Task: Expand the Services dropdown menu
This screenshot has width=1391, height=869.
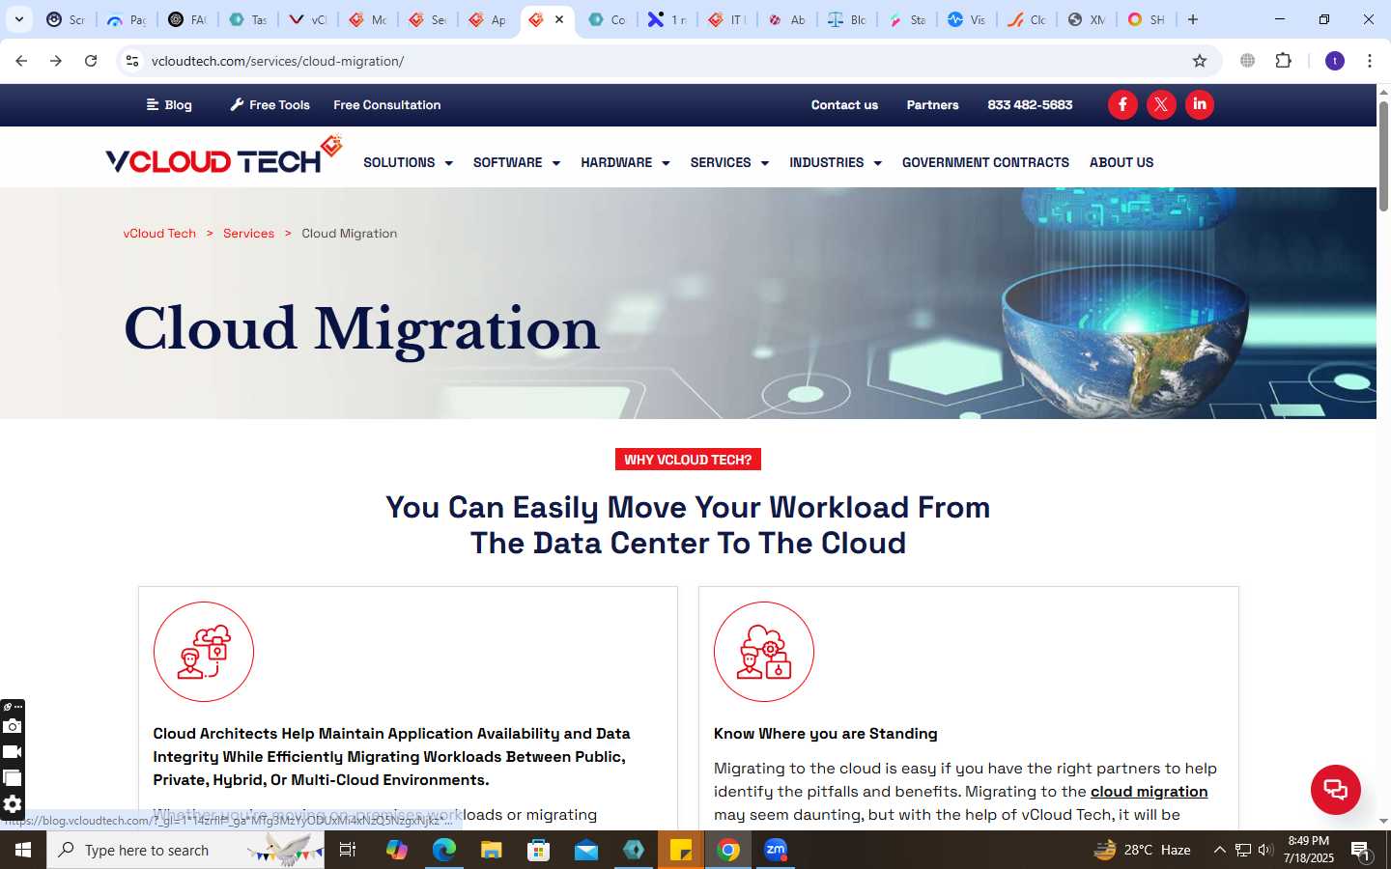Action: click(x=729, y=162)
